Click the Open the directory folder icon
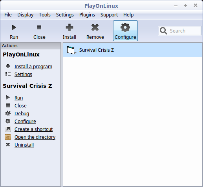 (8, 137)
